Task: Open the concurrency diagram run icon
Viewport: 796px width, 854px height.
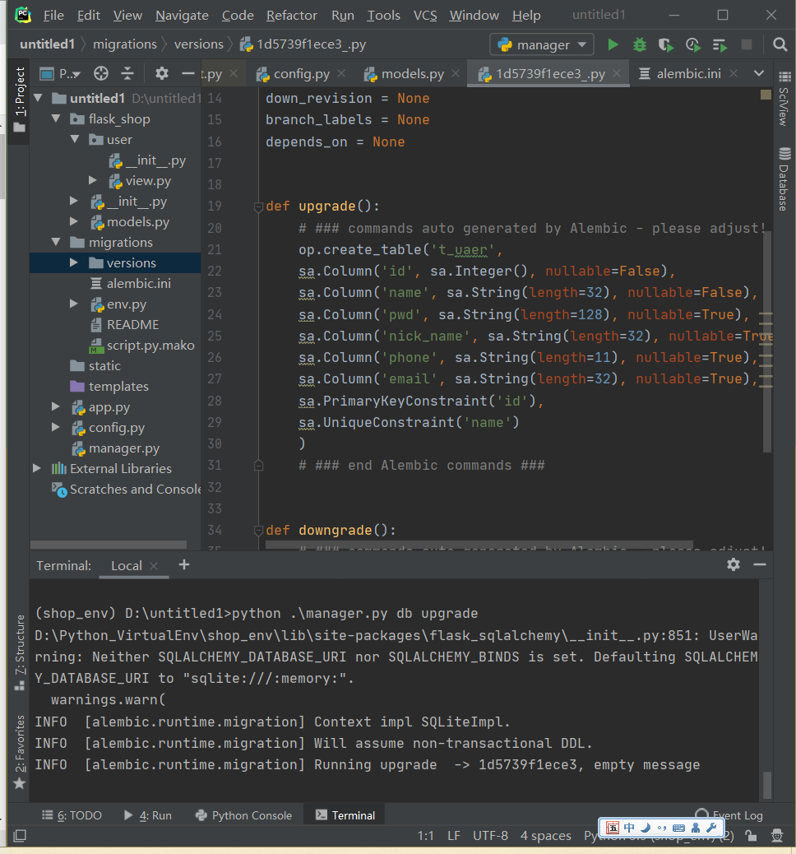Action: (720, 44)
